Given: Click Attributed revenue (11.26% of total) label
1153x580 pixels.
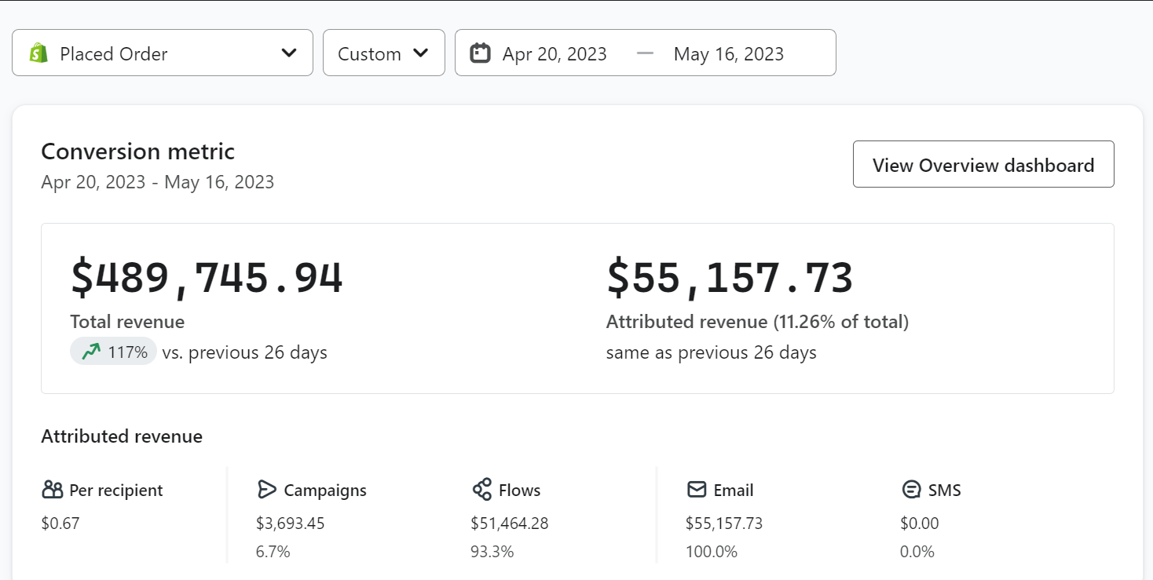Looking at the screenshot, I should coord(757,322).
